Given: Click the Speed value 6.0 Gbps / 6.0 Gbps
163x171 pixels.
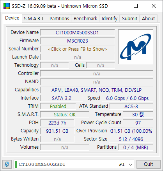Looking at the screenshot, I should [128, 98].
